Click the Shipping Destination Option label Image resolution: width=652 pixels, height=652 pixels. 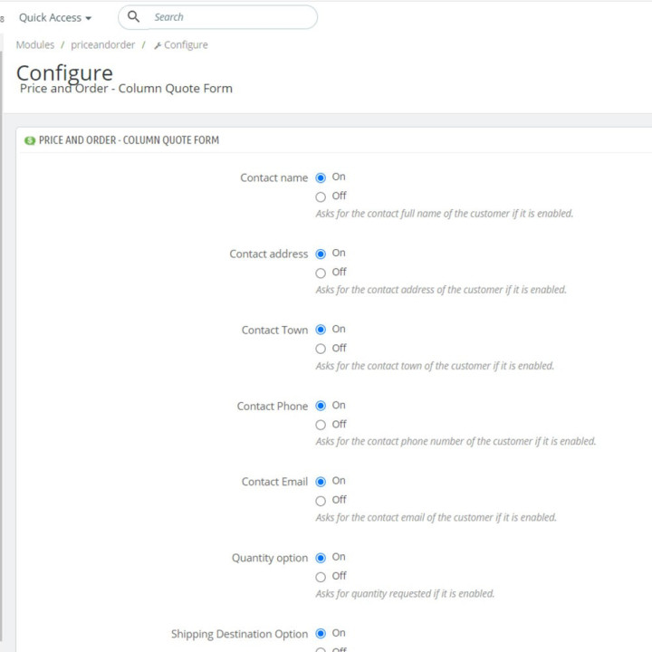point(239,634)
